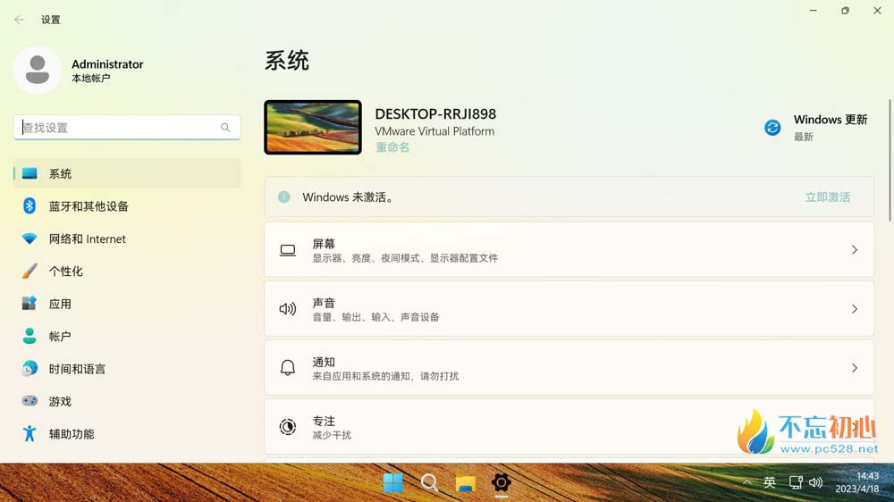Select 时间和语言 in the sidebar

[77, 369]
